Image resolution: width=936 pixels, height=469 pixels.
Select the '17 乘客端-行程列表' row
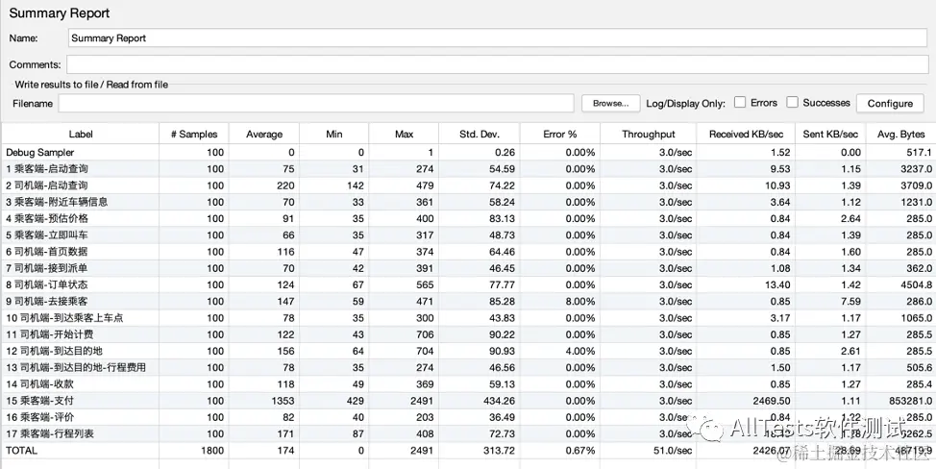[468, 433]
